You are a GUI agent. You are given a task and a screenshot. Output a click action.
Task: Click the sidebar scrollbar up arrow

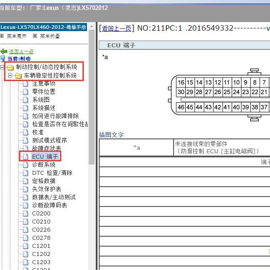pos(92,26)
